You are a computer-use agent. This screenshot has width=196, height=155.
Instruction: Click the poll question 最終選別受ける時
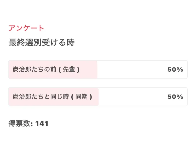click(x=42, y=42)
